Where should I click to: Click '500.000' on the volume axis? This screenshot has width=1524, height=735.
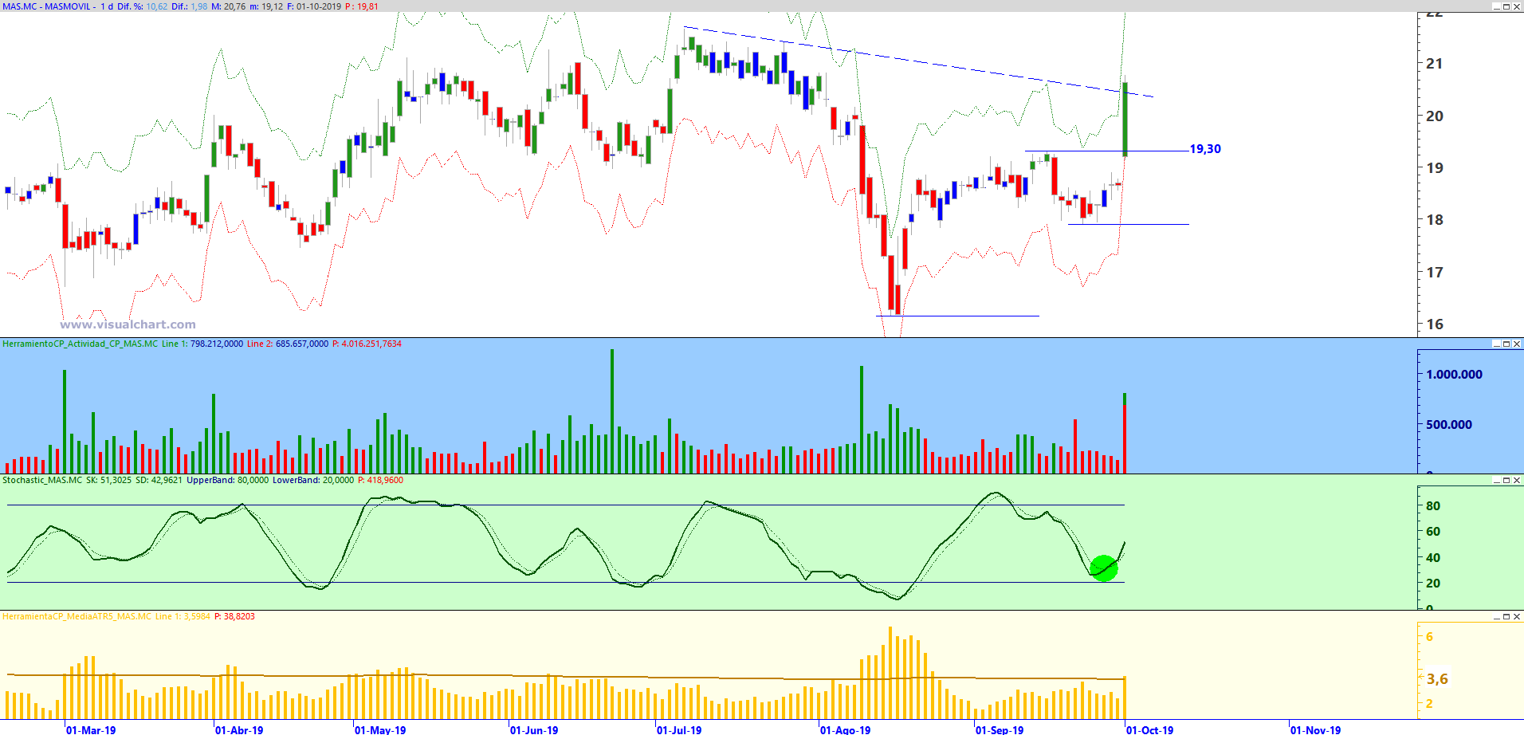click(x=1448, y=425)
